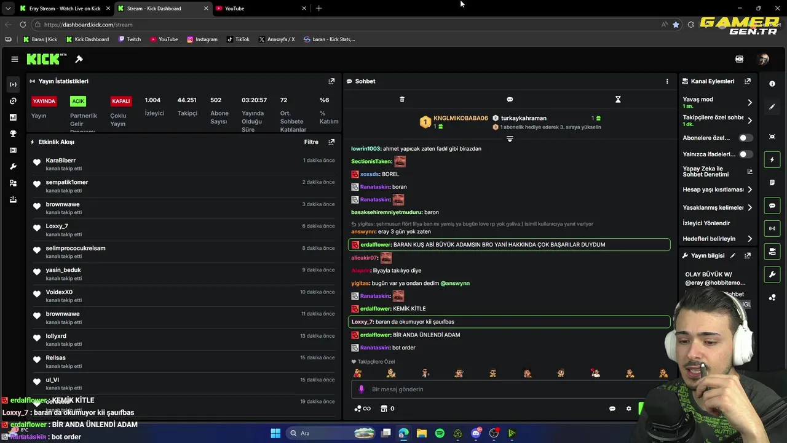
Task: Open the Filtre option in Etkinlik Akışı
Action: pos(311,142)
